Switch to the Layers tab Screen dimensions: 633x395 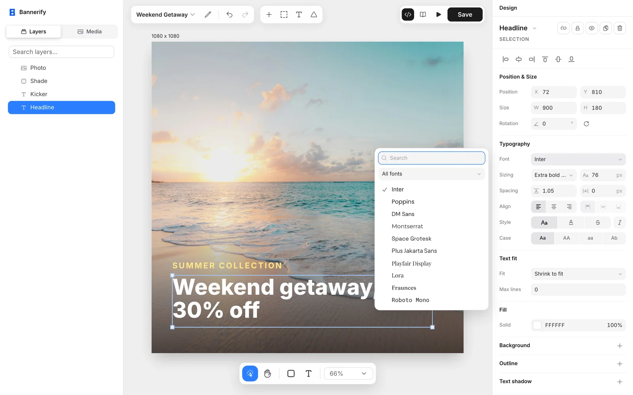(x=34, y=32)
